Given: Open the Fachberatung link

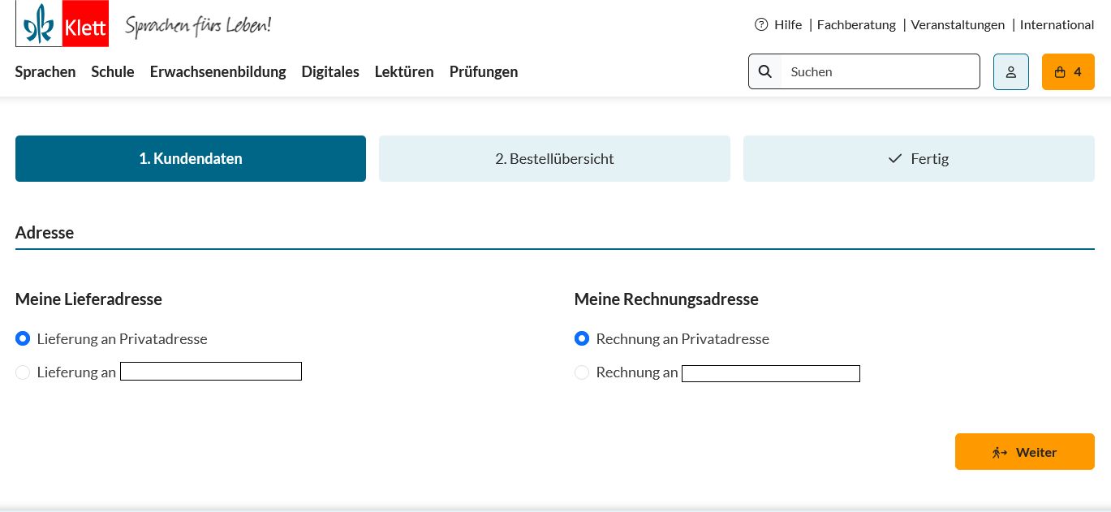Looking at the screenshot, I should 856,24.
